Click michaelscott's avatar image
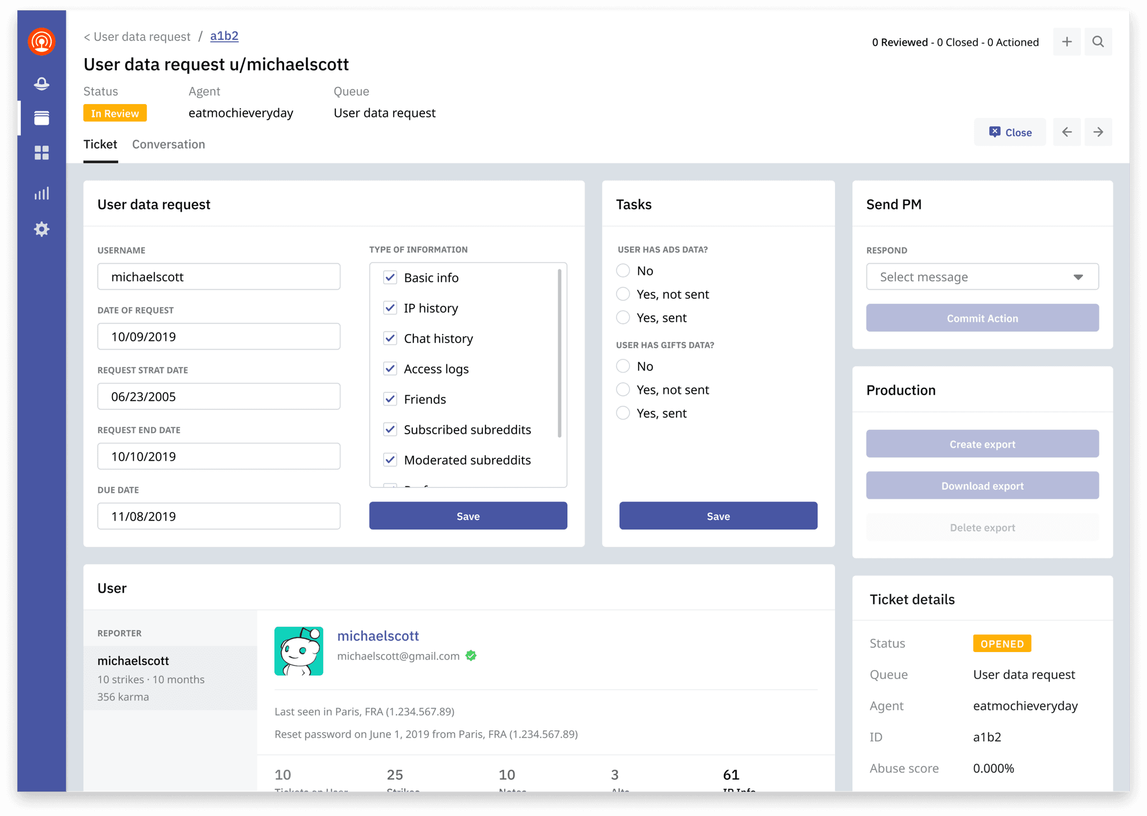 coord(299,651)
